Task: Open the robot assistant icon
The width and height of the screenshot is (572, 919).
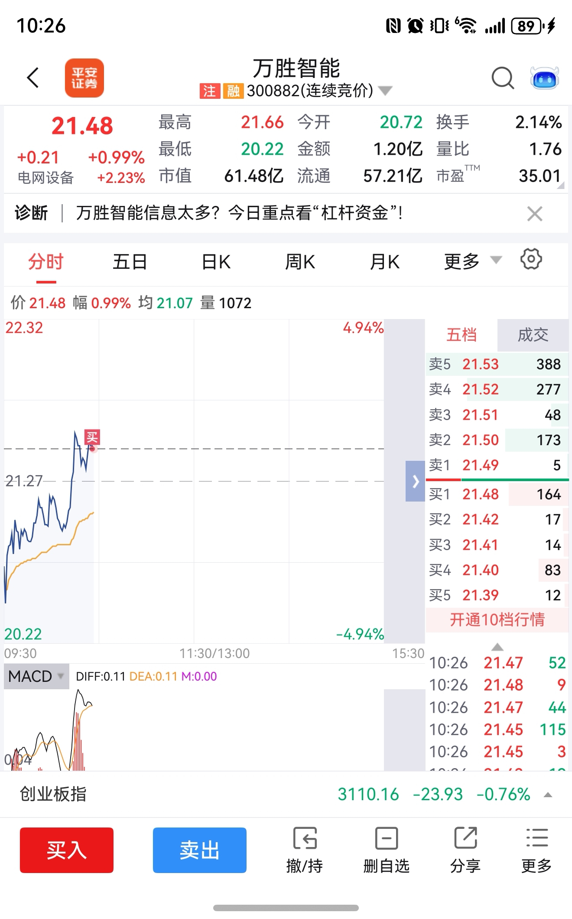Action: [545, 78]
